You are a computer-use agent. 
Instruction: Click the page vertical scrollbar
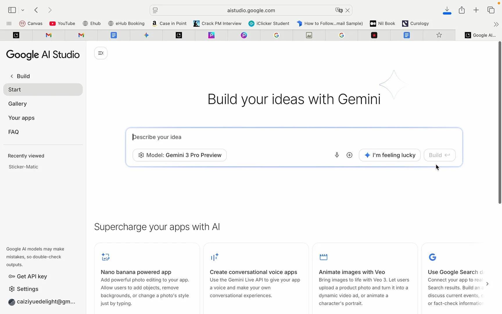pyautogui.click(x=500, y=122)
